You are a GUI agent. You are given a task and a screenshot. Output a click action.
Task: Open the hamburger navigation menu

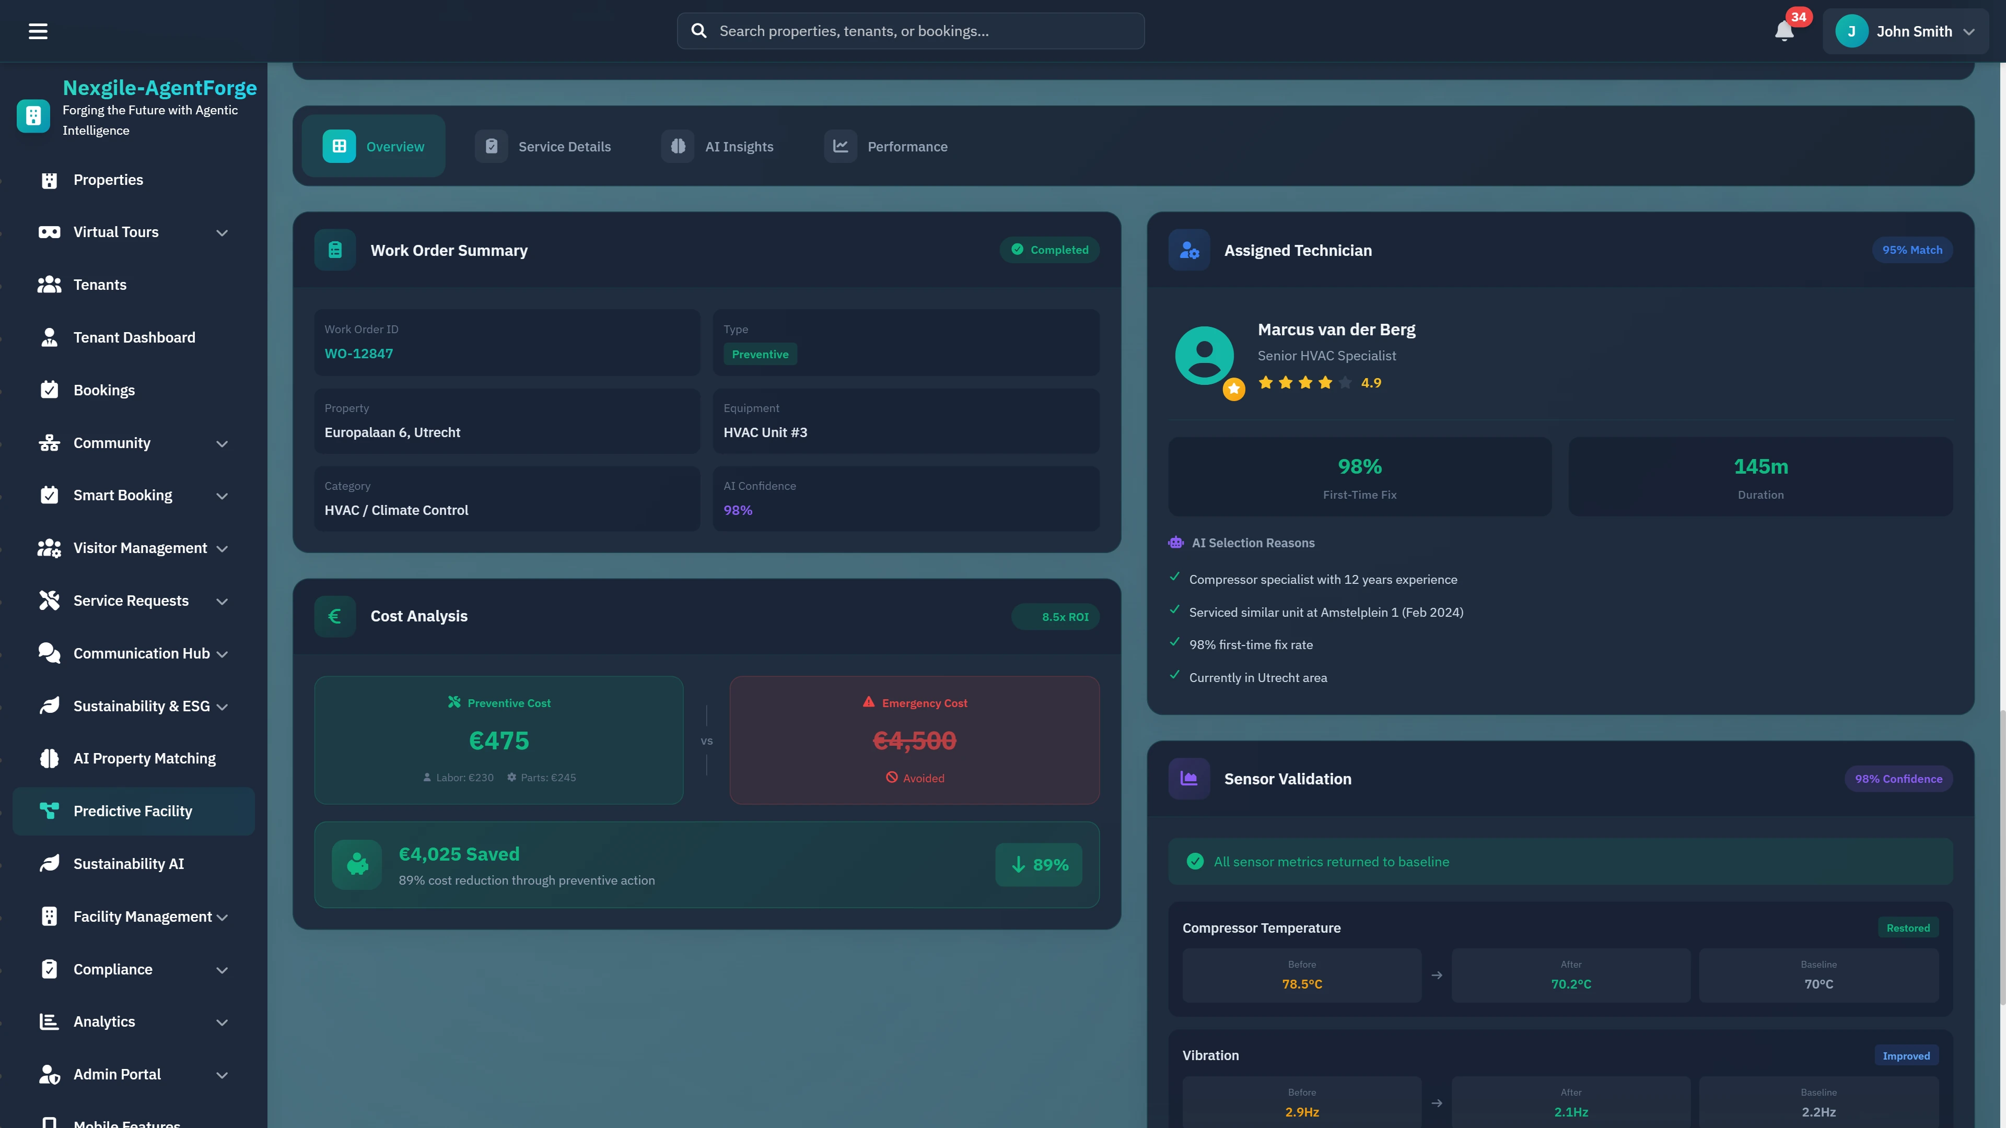coord(38,30)
